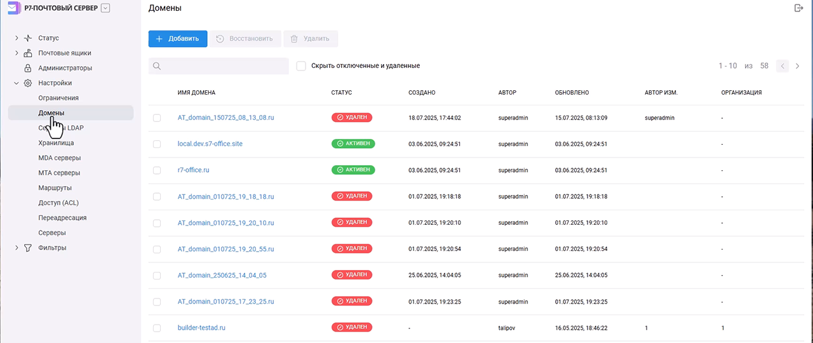Click the Status pulse icon in sidebar
813x343 pixels.
[x=28, y=38]
